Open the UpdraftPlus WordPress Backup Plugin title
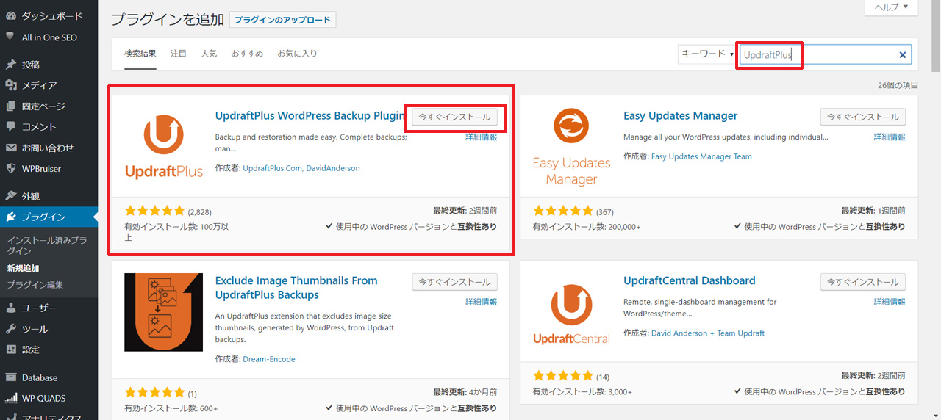Image resolution: width=941 pixels, height=420 pixels. point(310,116)
